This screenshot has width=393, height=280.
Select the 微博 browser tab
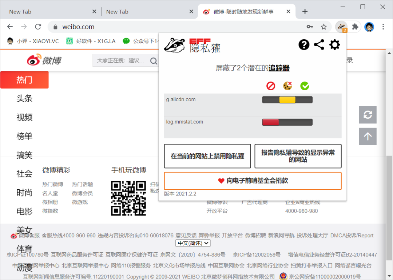pyautogui.click(x=247, y=12)
